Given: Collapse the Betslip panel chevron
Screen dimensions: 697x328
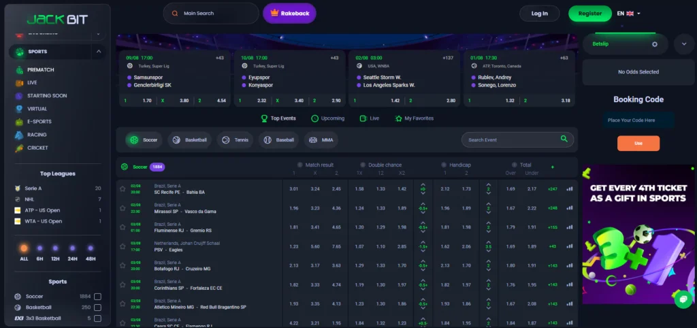Looking at the screenshot, I should [x=683, y=44].
